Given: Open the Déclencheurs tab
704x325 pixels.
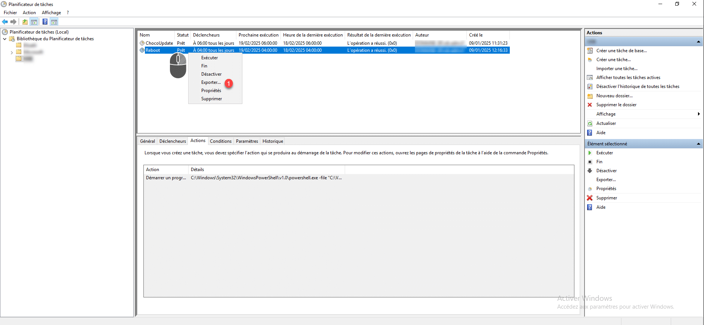Looking at the screenshot, I should point(173,141).
